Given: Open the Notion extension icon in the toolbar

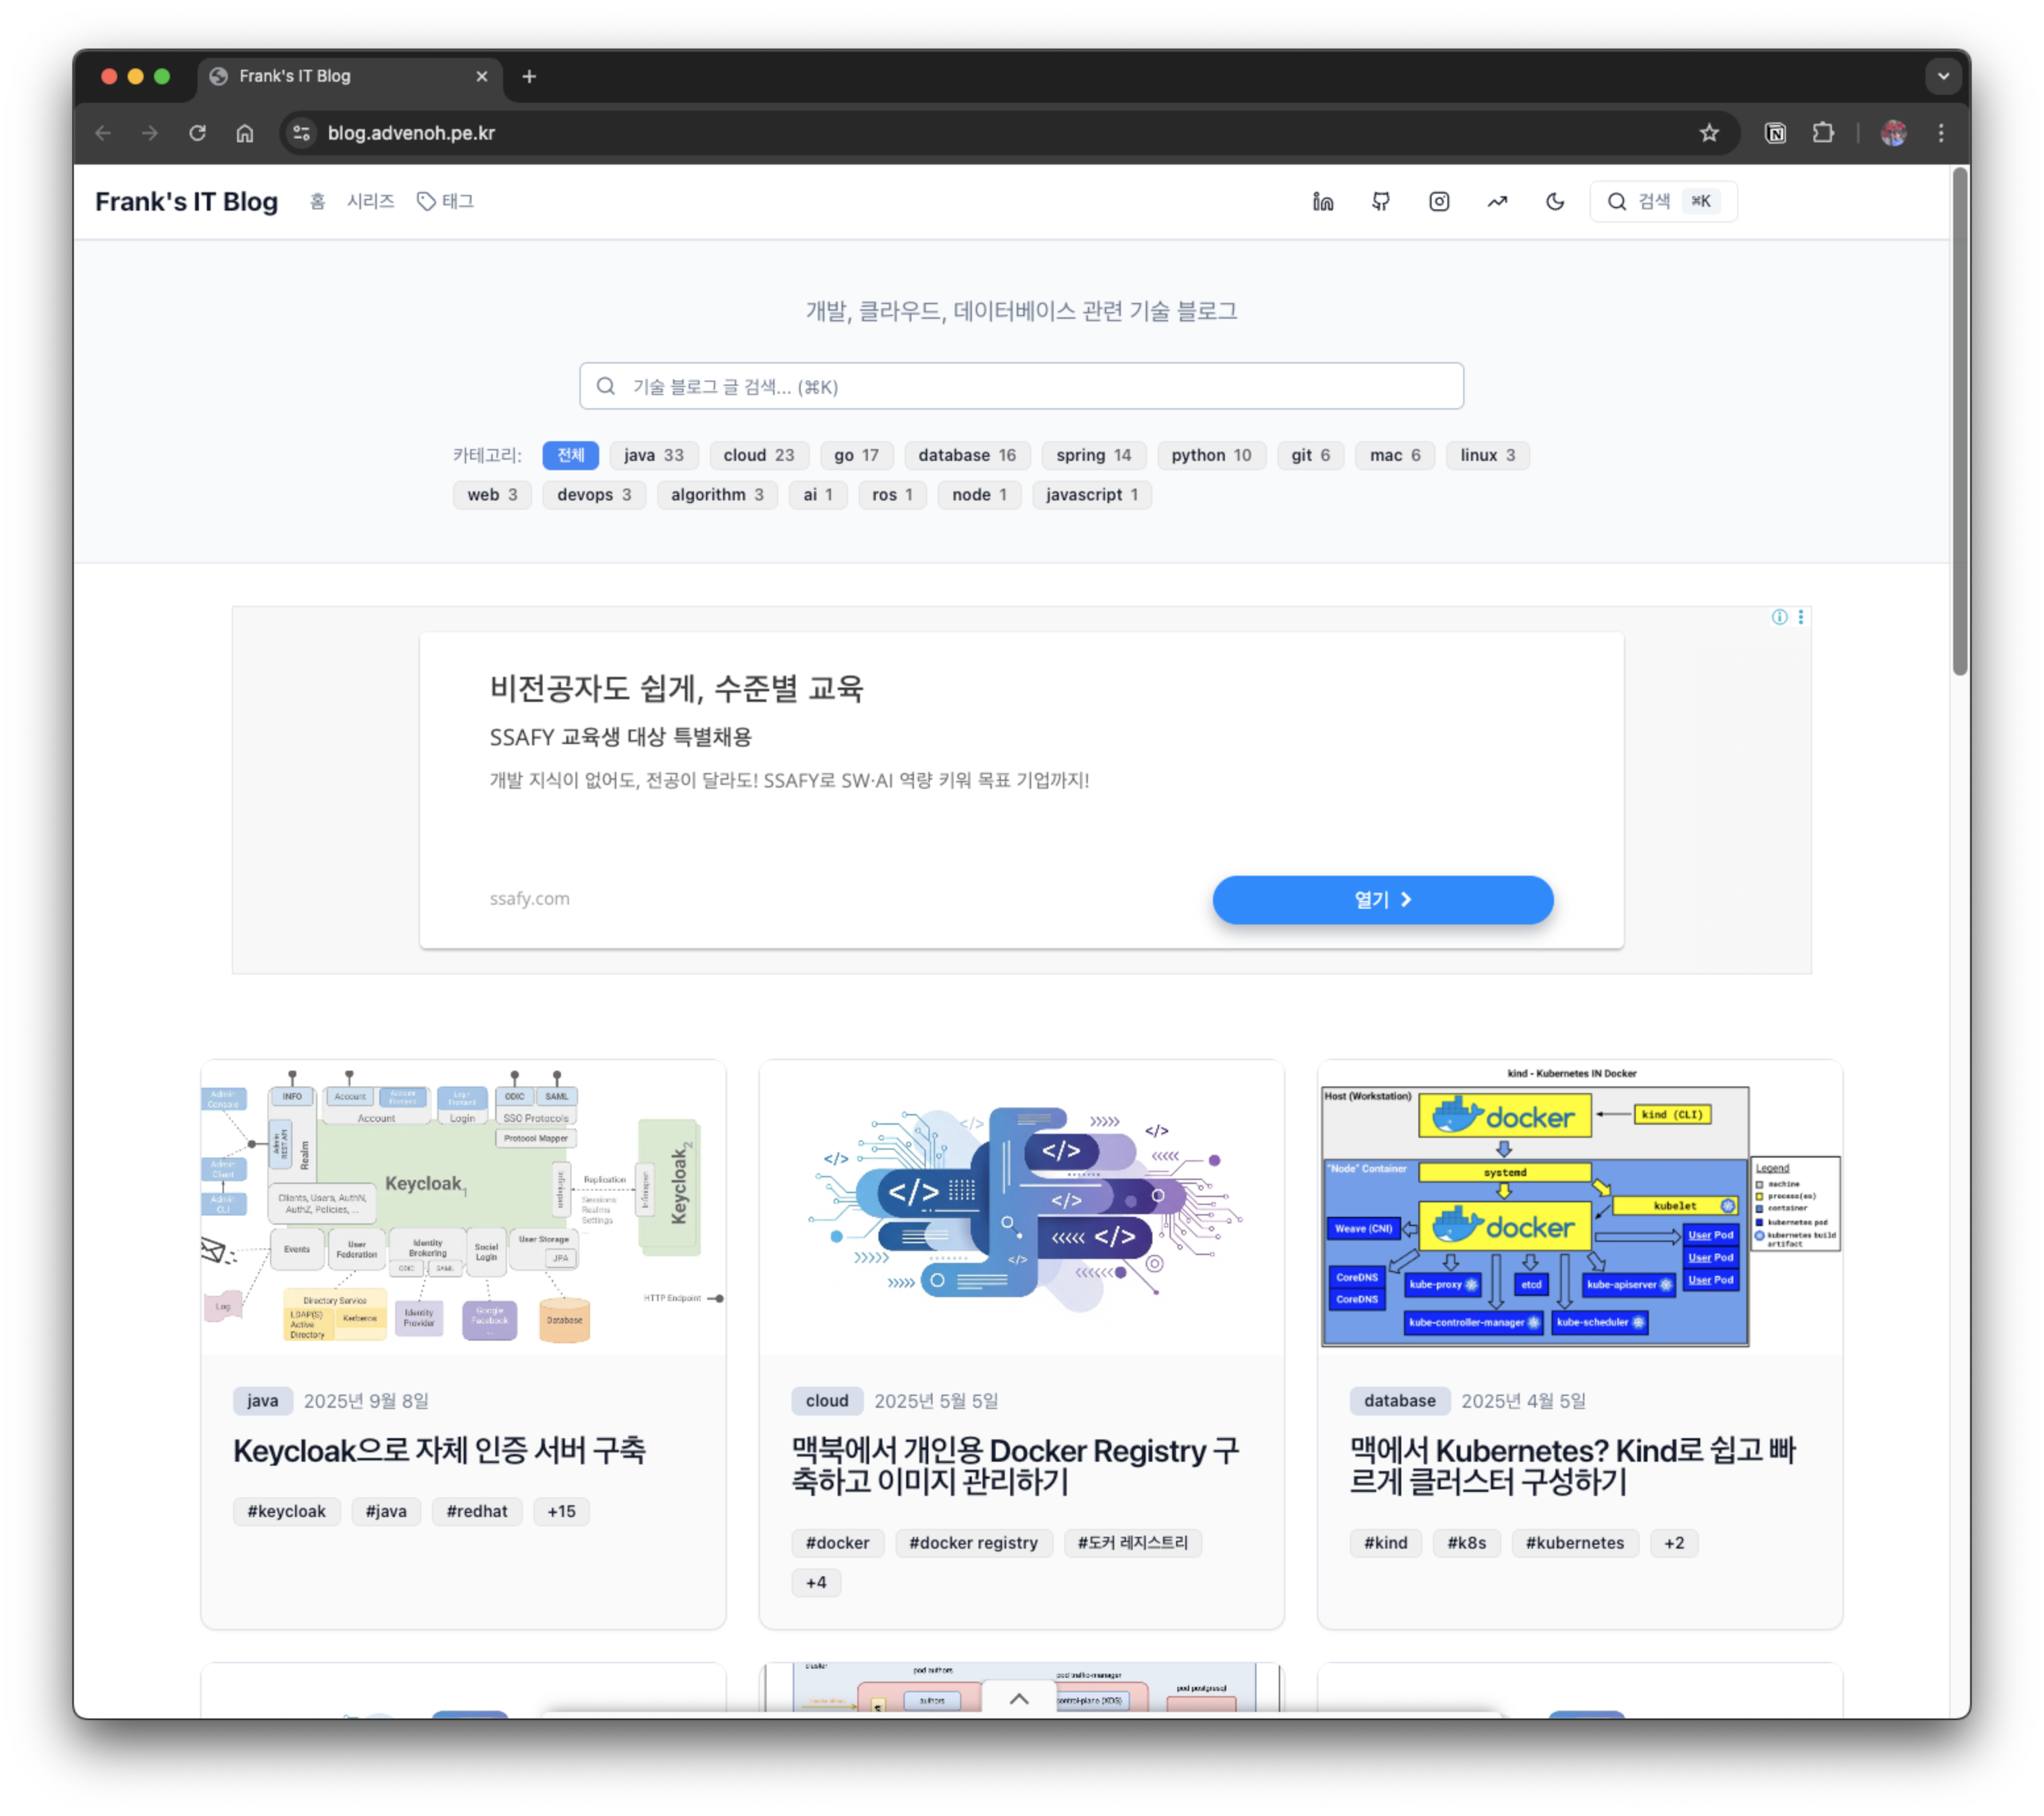Looking at the screenshot, I should (x=1775, y=132).
